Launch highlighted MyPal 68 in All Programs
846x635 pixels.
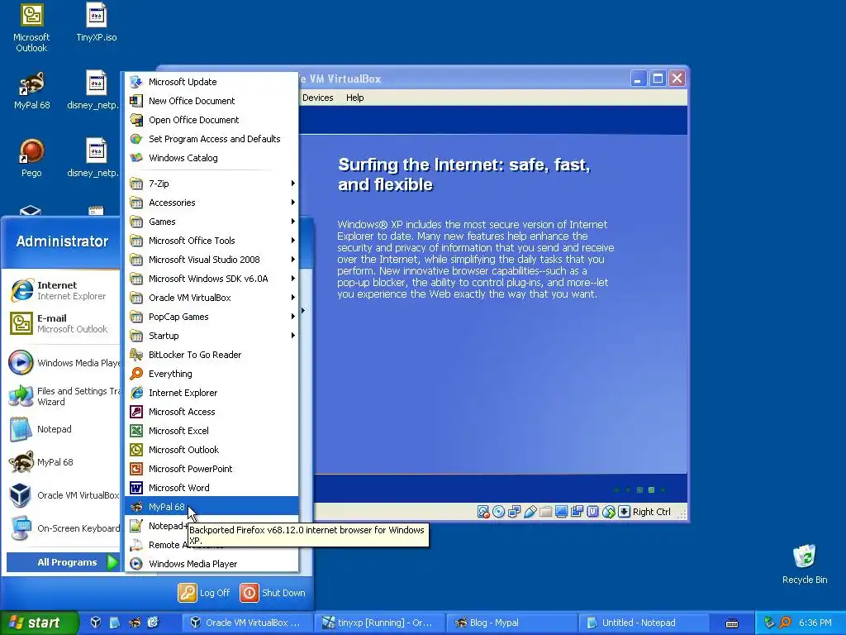point(212,507)
